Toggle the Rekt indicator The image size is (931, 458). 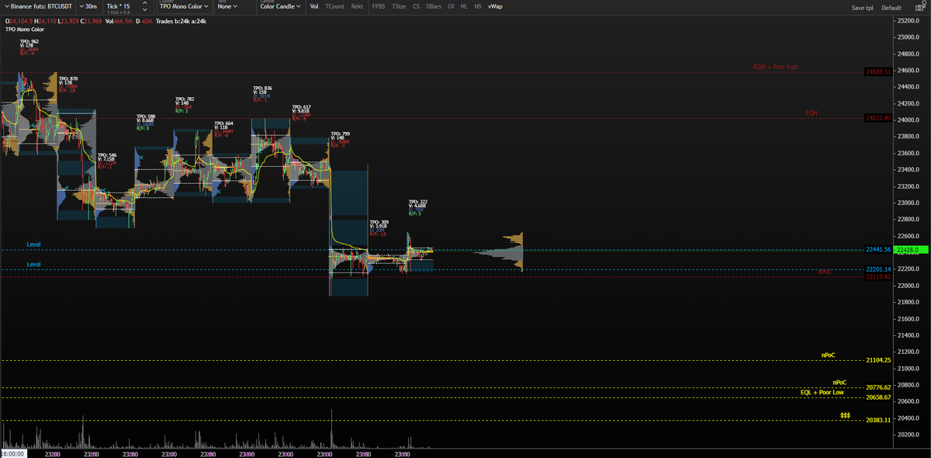click(357, 6)
